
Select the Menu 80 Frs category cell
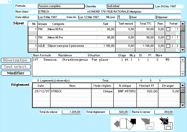(x=72, y=29)
